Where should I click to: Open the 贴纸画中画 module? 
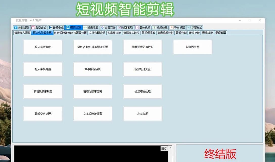tap(193, 47)
